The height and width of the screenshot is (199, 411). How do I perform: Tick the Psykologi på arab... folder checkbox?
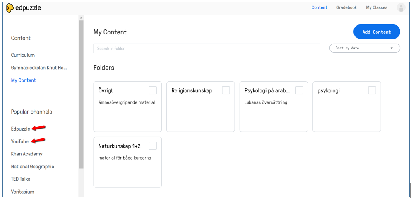pyautogui.click(x=299, y=90)
